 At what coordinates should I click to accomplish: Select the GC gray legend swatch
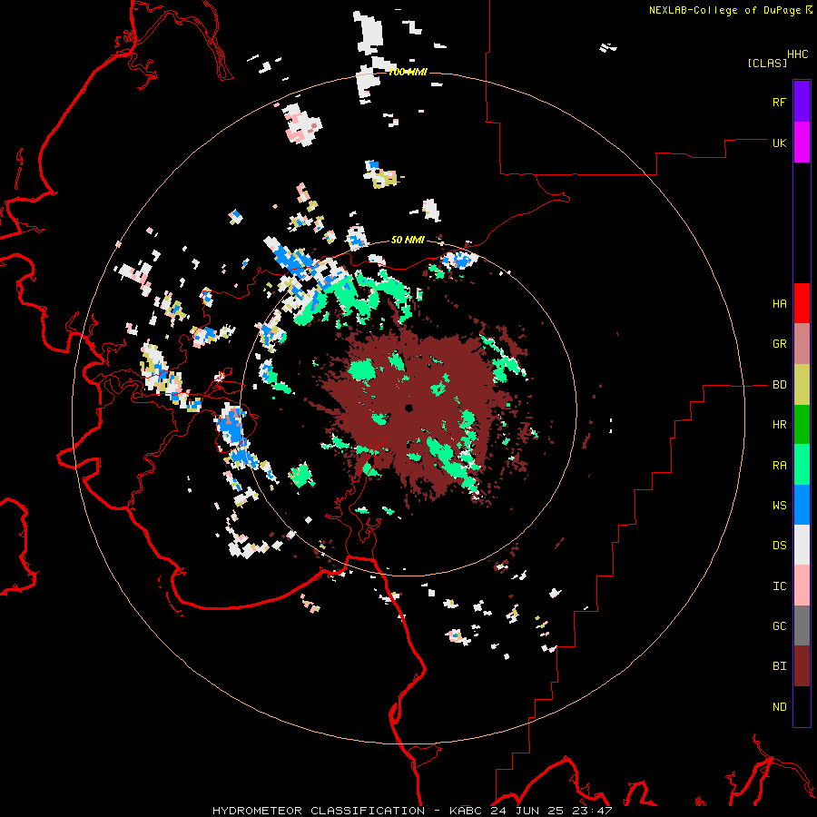point(802,625)
